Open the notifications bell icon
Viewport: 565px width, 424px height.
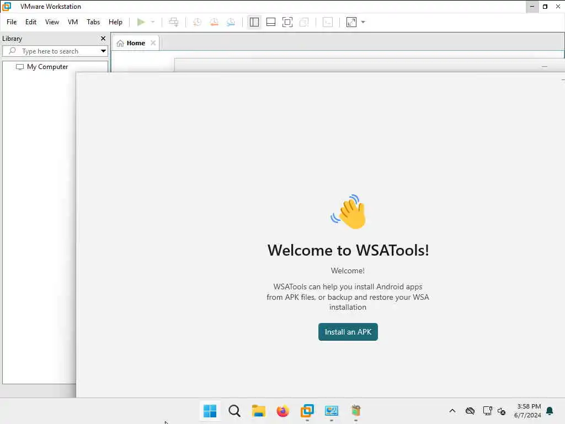(x=550, y=411)
